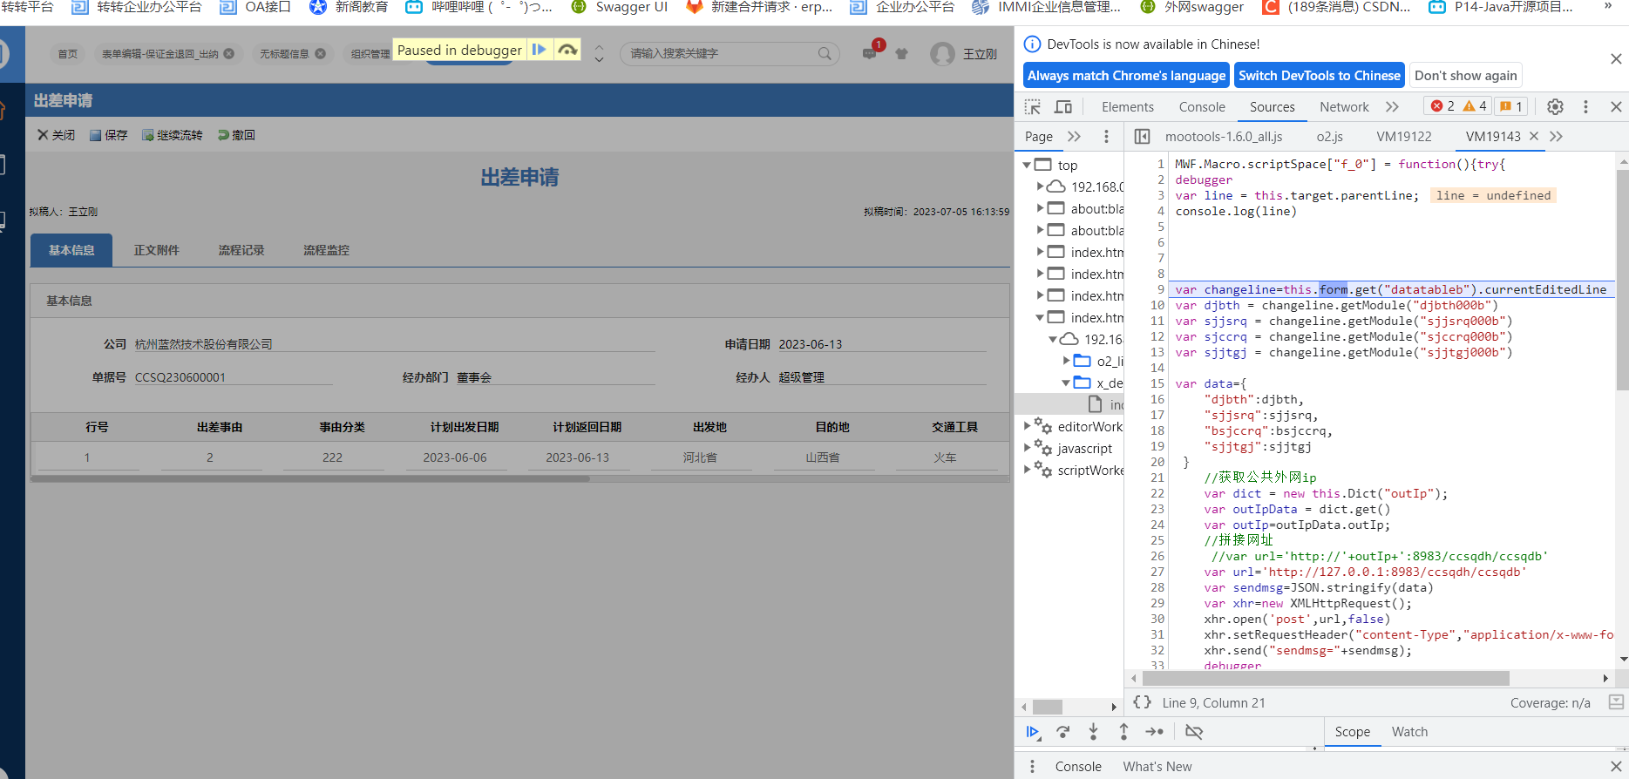Hide the navigator sidebar panel

pyautogui.click(x=1142, y=136)
